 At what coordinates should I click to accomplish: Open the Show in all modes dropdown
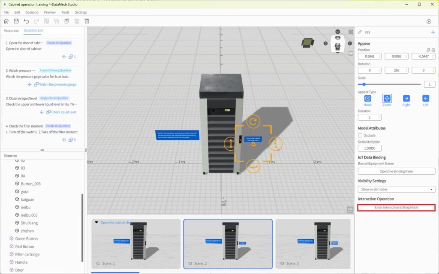coord(396,189)
